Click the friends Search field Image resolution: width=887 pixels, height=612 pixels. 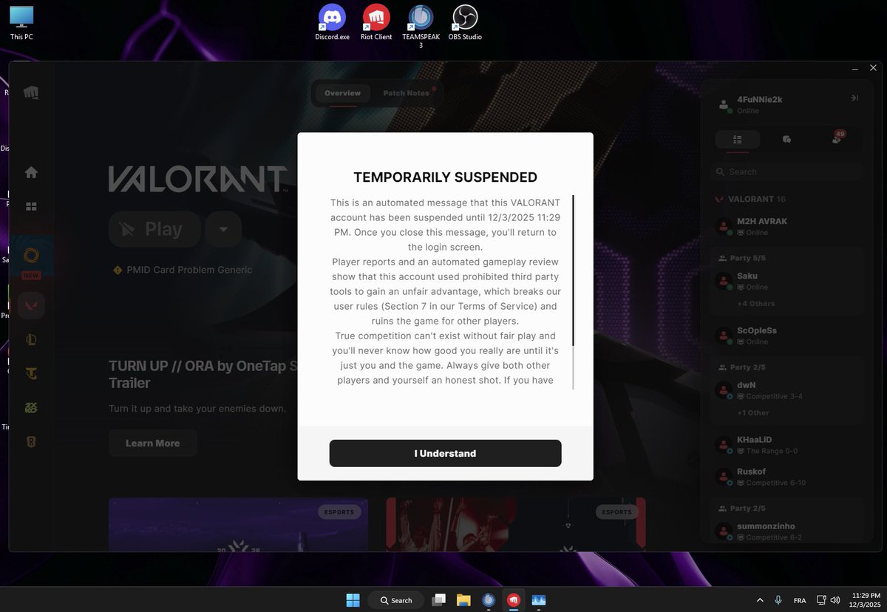pos(787,171)
